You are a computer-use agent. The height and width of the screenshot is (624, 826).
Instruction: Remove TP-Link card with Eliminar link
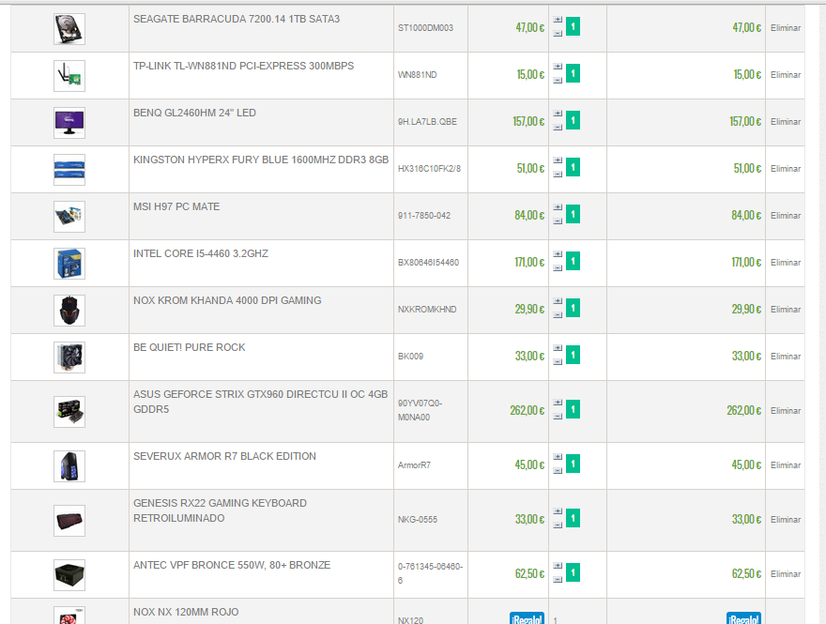(786, 75)
